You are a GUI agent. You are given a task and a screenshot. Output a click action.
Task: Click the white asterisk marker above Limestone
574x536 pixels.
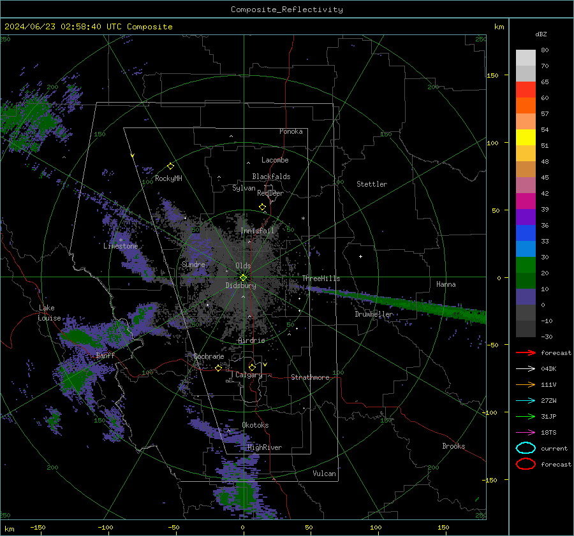(x=121, y=240)
